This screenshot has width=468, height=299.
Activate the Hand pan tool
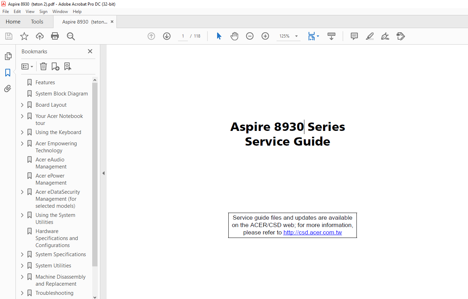[x=234, y=36]
